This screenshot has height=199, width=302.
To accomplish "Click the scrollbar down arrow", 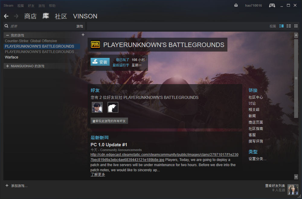I will [x=296, y=177].
